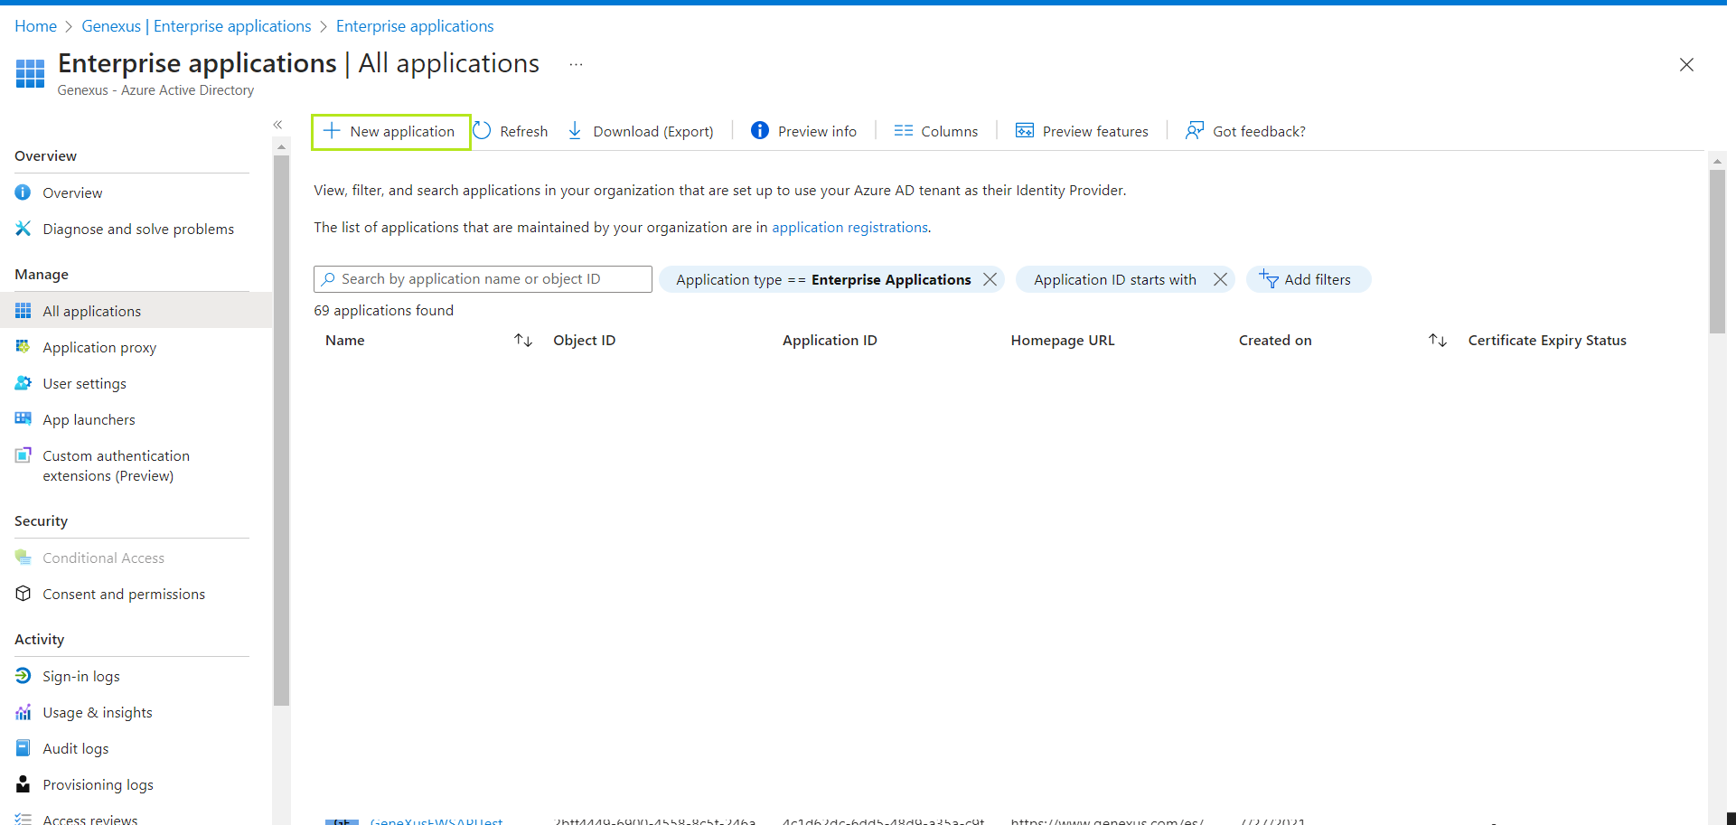Click the App launchers icon

23,418
